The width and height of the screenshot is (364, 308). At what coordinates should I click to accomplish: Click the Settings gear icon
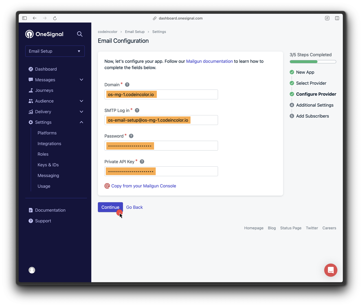(31, 122)
